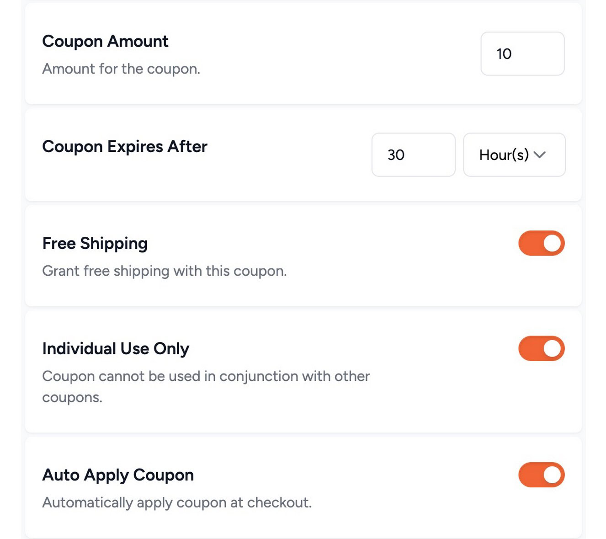
Task: Click the Auto Apply Coupon heading
Action: coord(118,475)
